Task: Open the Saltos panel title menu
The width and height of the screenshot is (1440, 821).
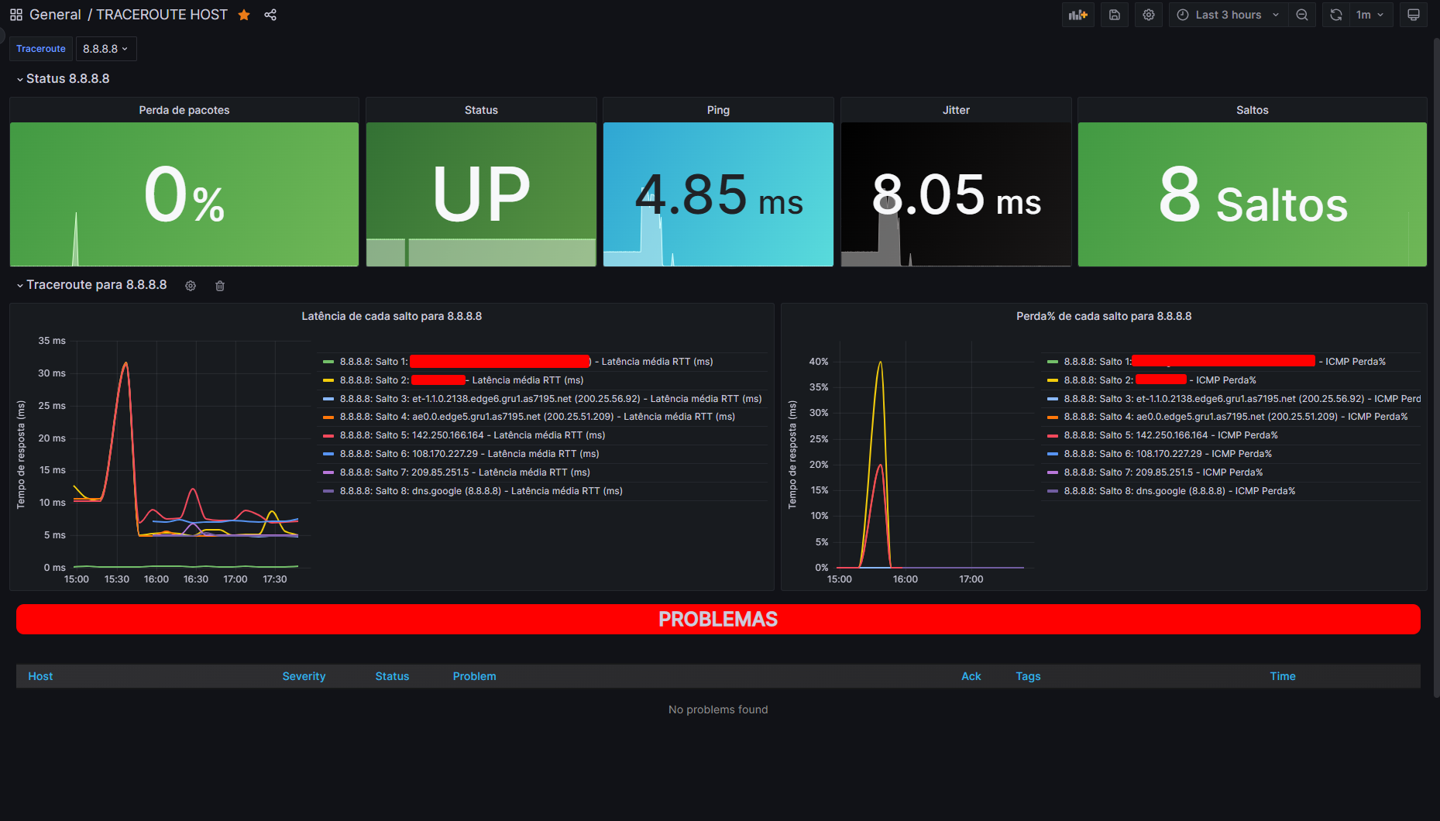Action: point(1252,110)
